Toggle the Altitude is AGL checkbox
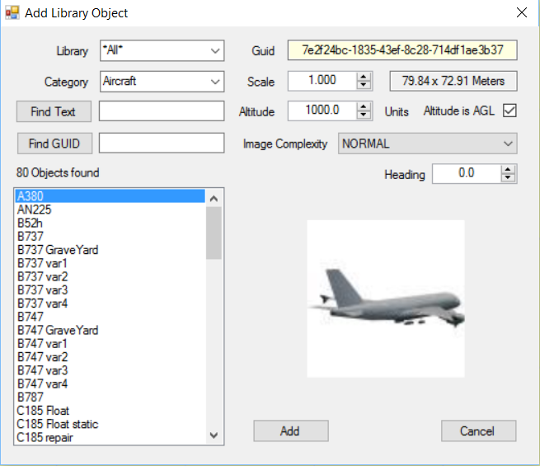The image size is (540, 466). tap(509, 111)
